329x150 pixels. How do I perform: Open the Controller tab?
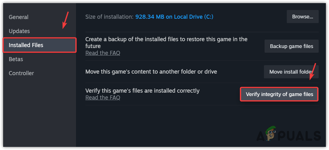[21, 73]
